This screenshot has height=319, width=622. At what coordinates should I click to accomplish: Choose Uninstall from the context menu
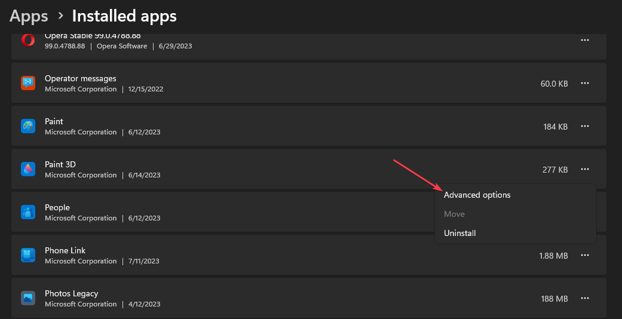(516, 234)
